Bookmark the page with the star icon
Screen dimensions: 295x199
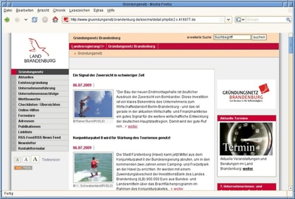222,20
